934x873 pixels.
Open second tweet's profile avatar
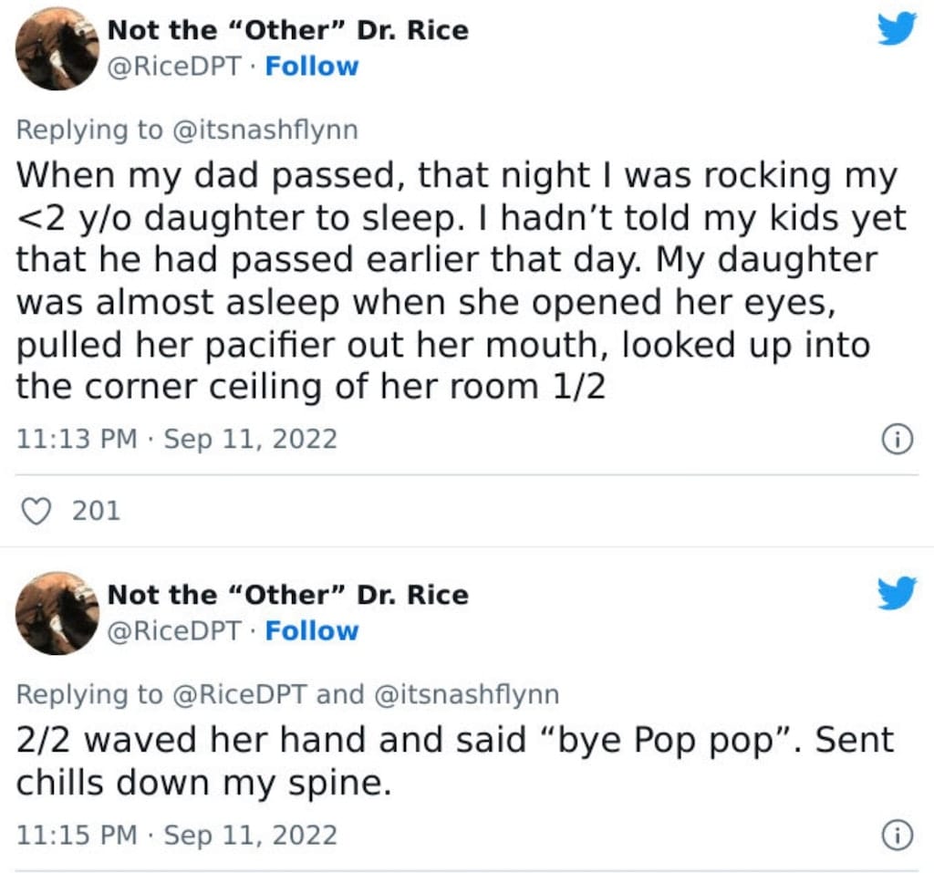tap(57, 613)
